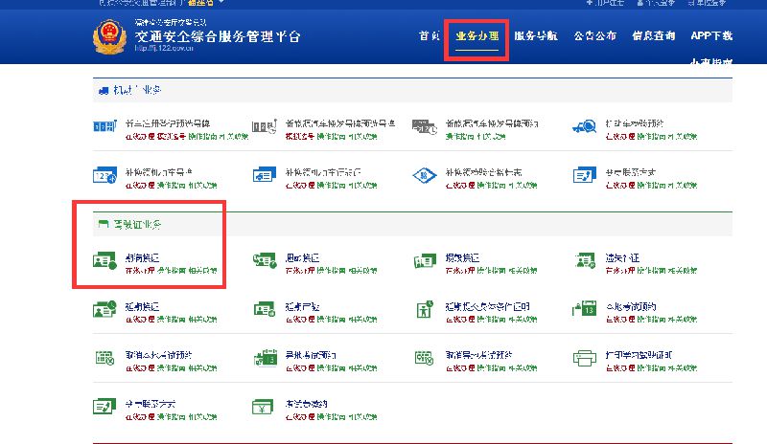
Task: Open the 遗失补证 title link
Action: [x=622, y=258]
